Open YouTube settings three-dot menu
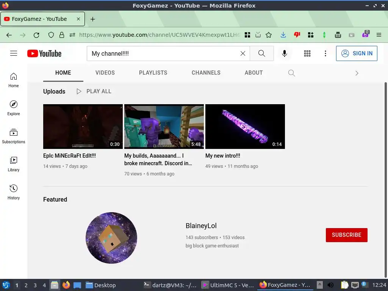The height and width of the screenshot is (291, 388). coord(325,53)
